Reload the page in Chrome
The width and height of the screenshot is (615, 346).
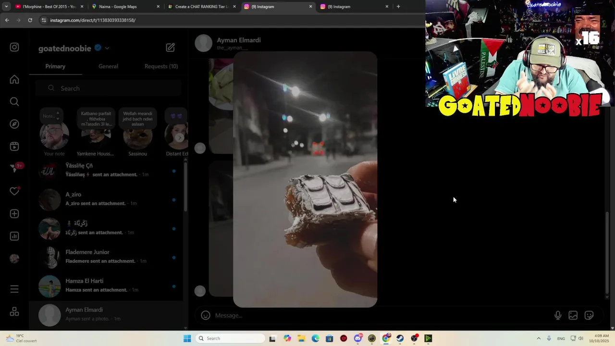point(30,20)
